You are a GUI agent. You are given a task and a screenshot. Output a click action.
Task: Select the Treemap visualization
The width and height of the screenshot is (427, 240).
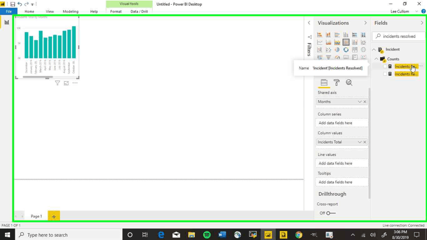pos(355,49)
